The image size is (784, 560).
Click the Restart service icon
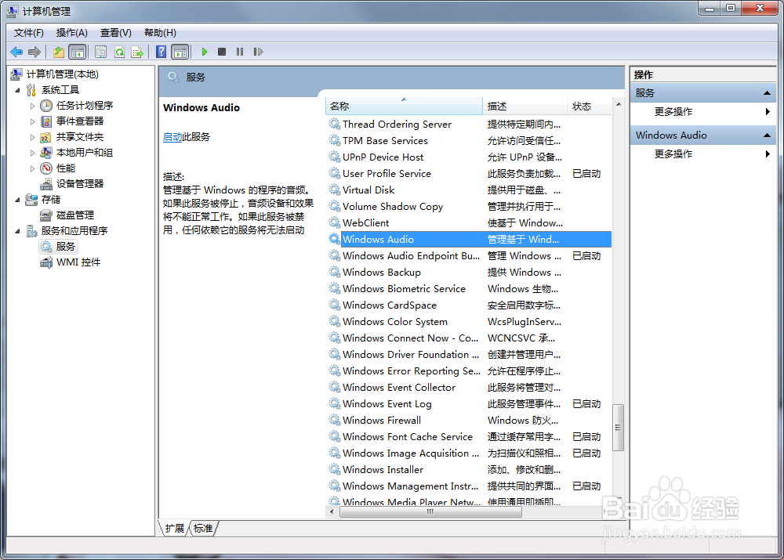point(258,52)
